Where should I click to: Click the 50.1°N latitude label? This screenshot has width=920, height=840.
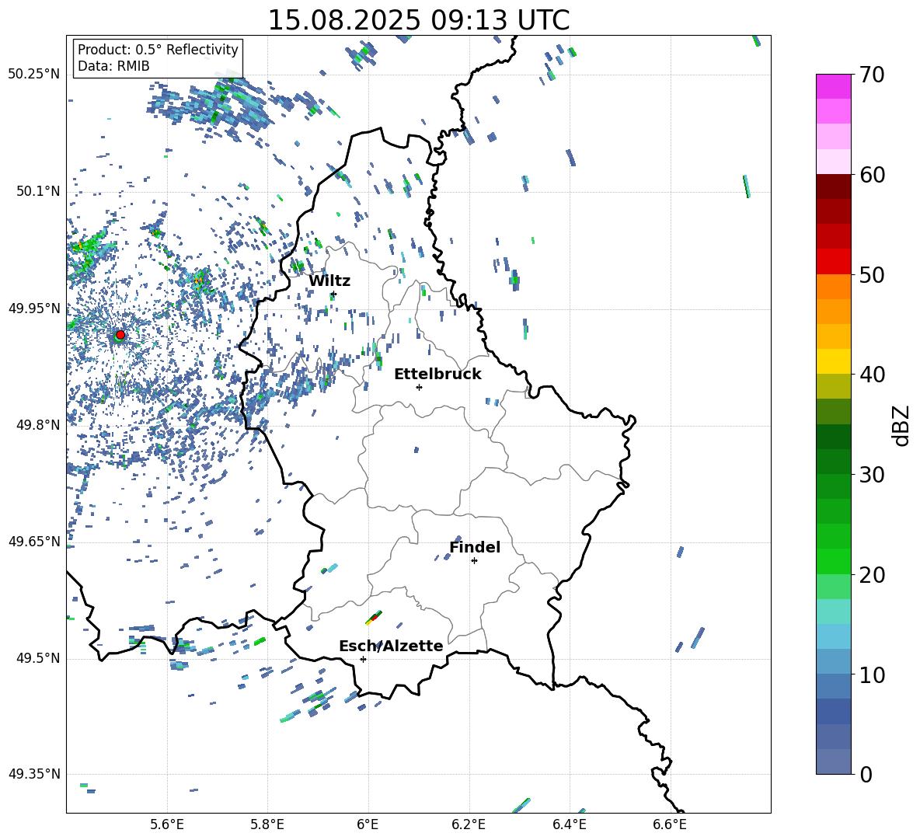(38, 191)
